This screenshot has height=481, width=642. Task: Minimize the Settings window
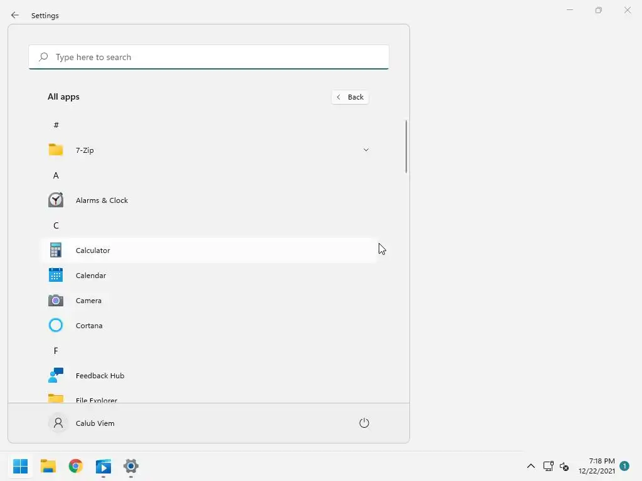570,10
